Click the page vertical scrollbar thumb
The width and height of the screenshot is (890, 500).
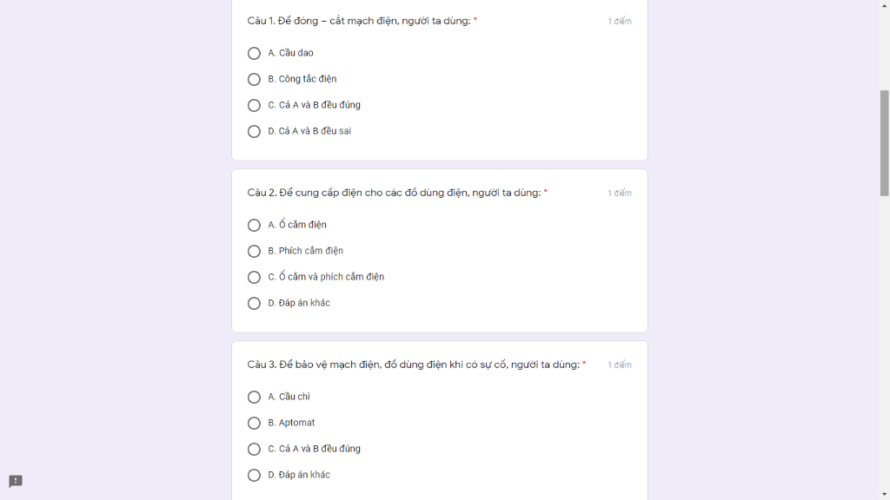pos(885,142)
